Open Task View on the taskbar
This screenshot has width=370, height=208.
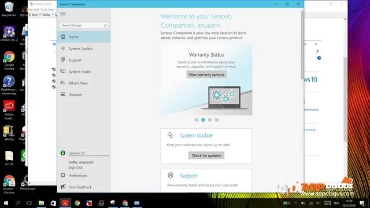(x=29, y=203)
